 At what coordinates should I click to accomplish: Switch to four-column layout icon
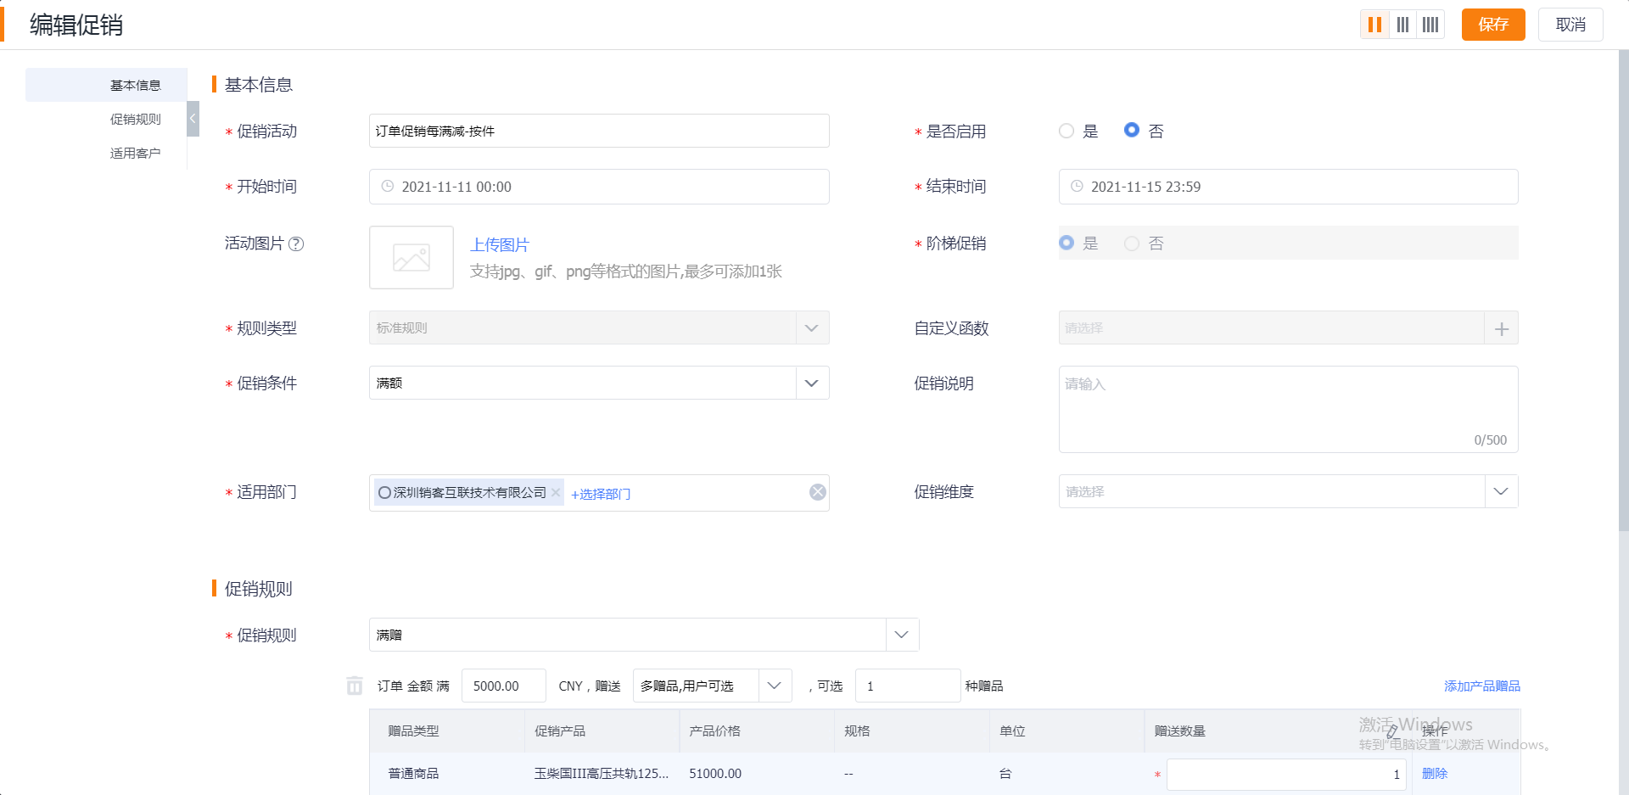coord(1430,25)
